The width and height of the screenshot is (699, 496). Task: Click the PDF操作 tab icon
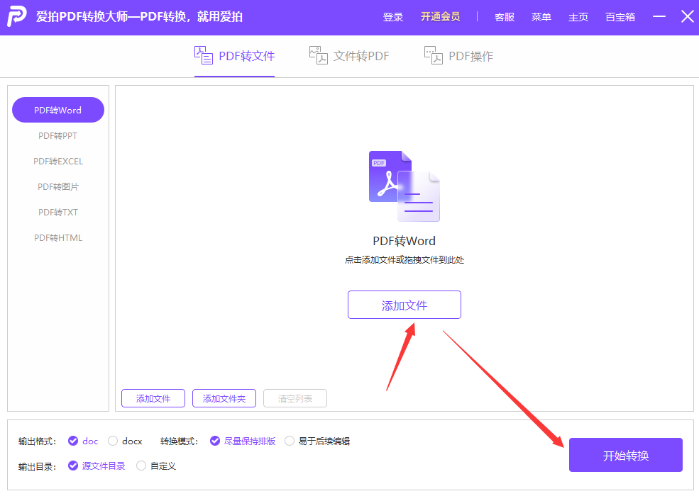[x=434, y=56]
